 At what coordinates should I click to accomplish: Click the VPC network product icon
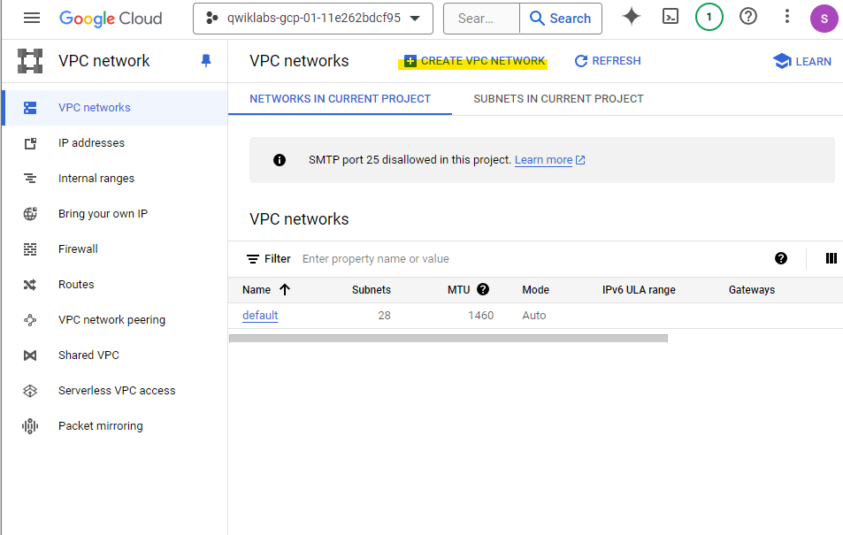tap(30, 61)
